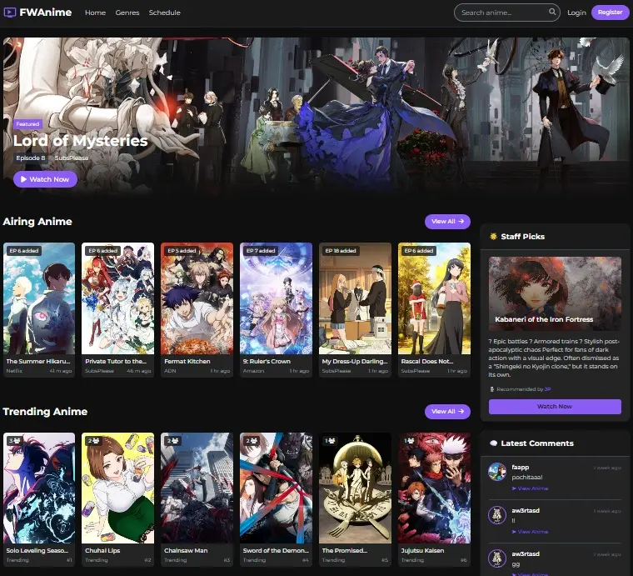633x576 pixels.
Task: Open The Summer Hikaru poster
Action: point(39,298)
